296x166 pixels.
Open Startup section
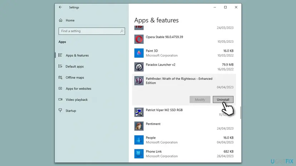tap(71, 111)
